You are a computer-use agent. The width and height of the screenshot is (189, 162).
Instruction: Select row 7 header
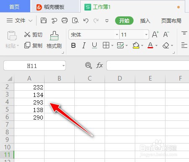[x=7, y=125]
